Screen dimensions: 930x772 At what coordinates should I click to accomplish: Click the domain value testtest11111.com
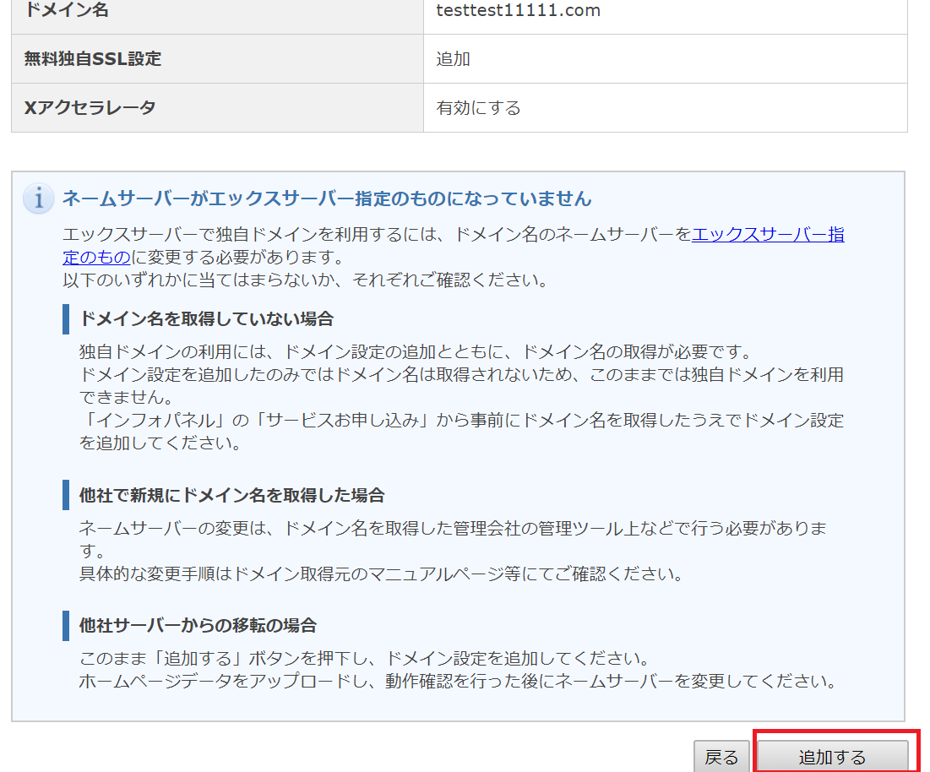tap(518, 11)
